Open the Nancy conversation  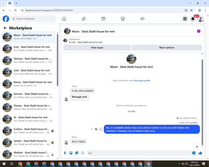coord(28,84)
